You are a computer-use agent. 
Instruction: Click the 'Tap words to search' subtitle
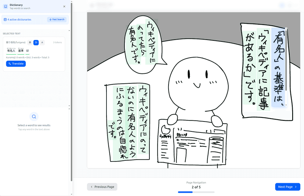pos(20,8)
